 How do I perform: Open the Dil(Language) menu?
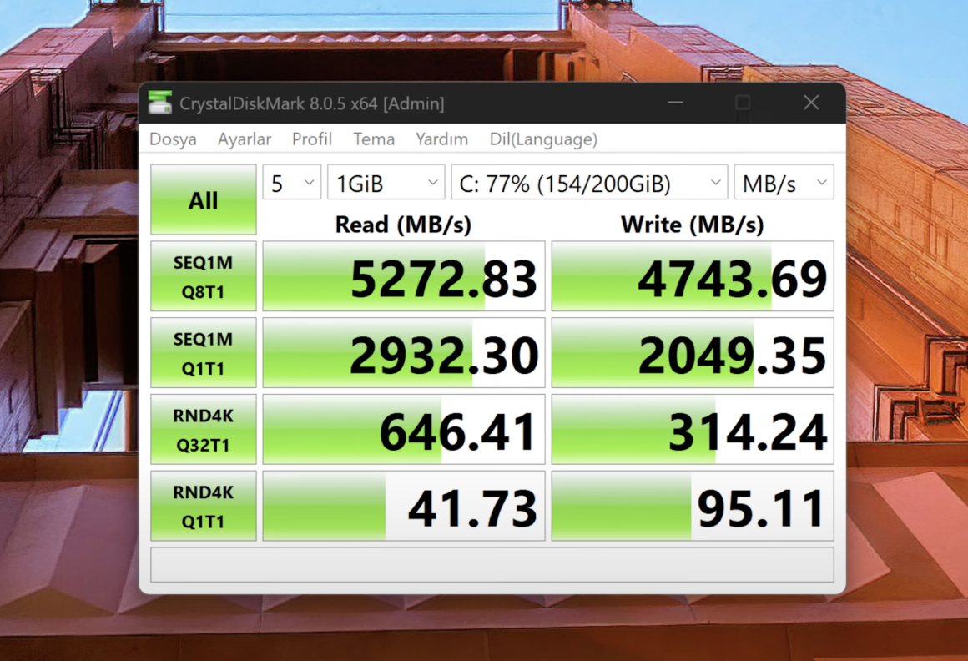543,139
